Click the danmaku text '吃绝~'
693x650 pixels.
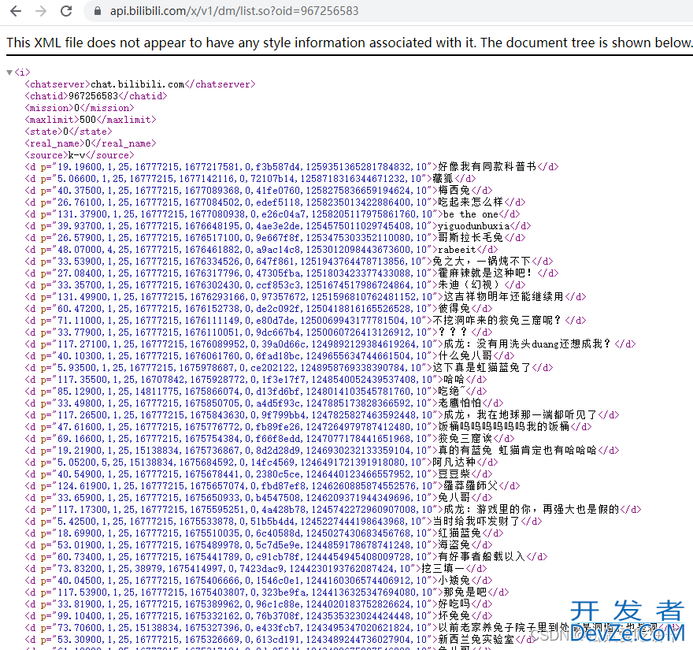tap(452, 392)
